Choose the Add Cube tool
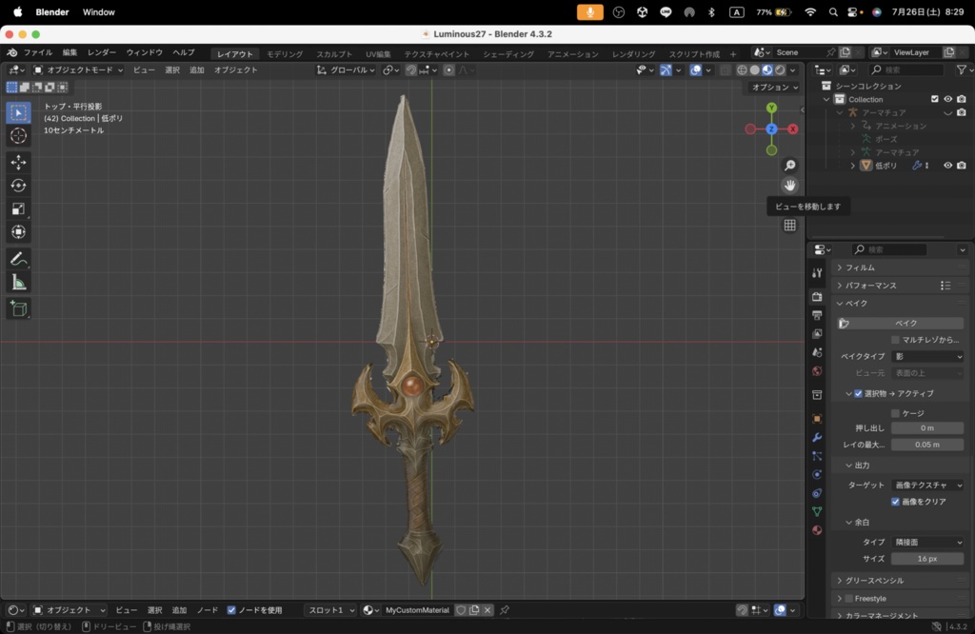The image size is (975, 634). click(18, 309)
